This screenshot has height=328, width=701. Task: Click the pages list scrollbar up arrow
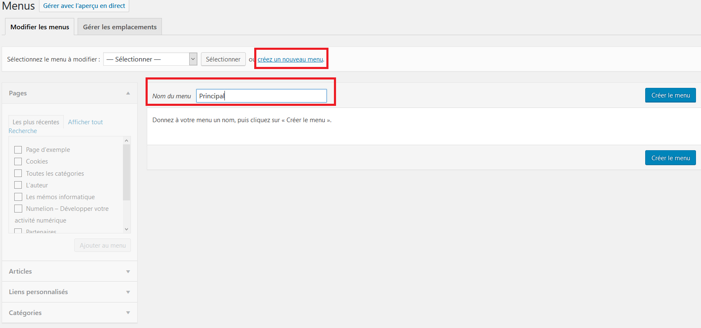click(x=127, y=141)
